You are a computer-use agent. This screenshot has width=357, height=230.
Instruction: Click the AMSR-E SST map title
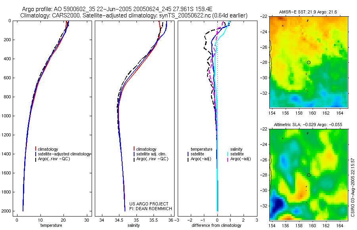(x=308, y=12)
